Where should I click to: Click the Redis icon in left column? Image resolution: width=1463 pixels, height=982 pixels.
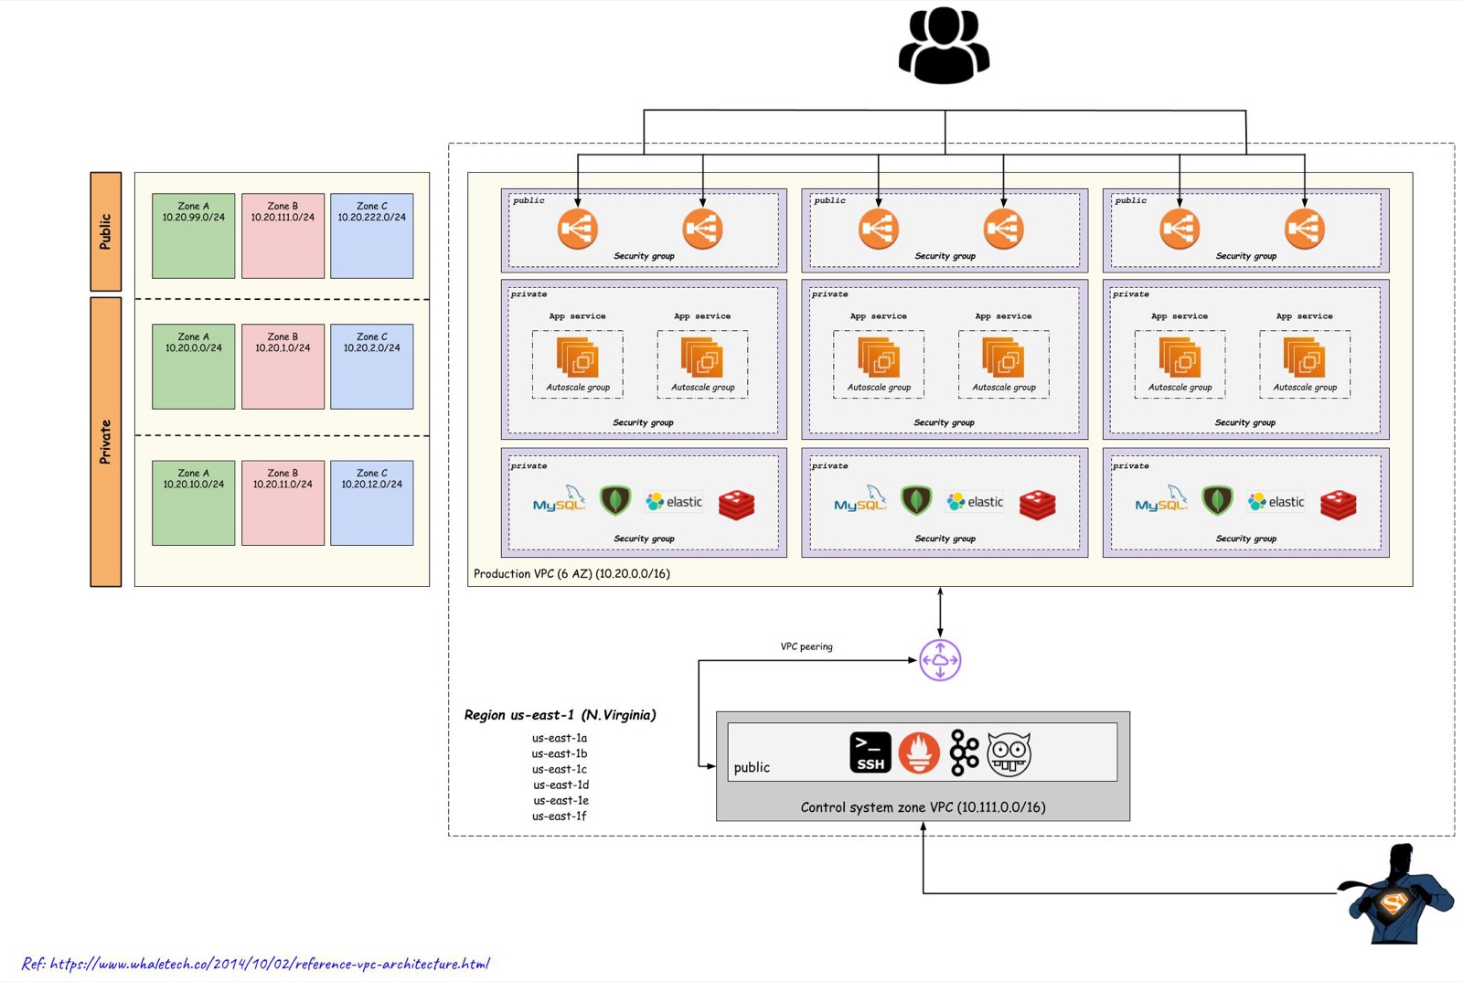736,504
